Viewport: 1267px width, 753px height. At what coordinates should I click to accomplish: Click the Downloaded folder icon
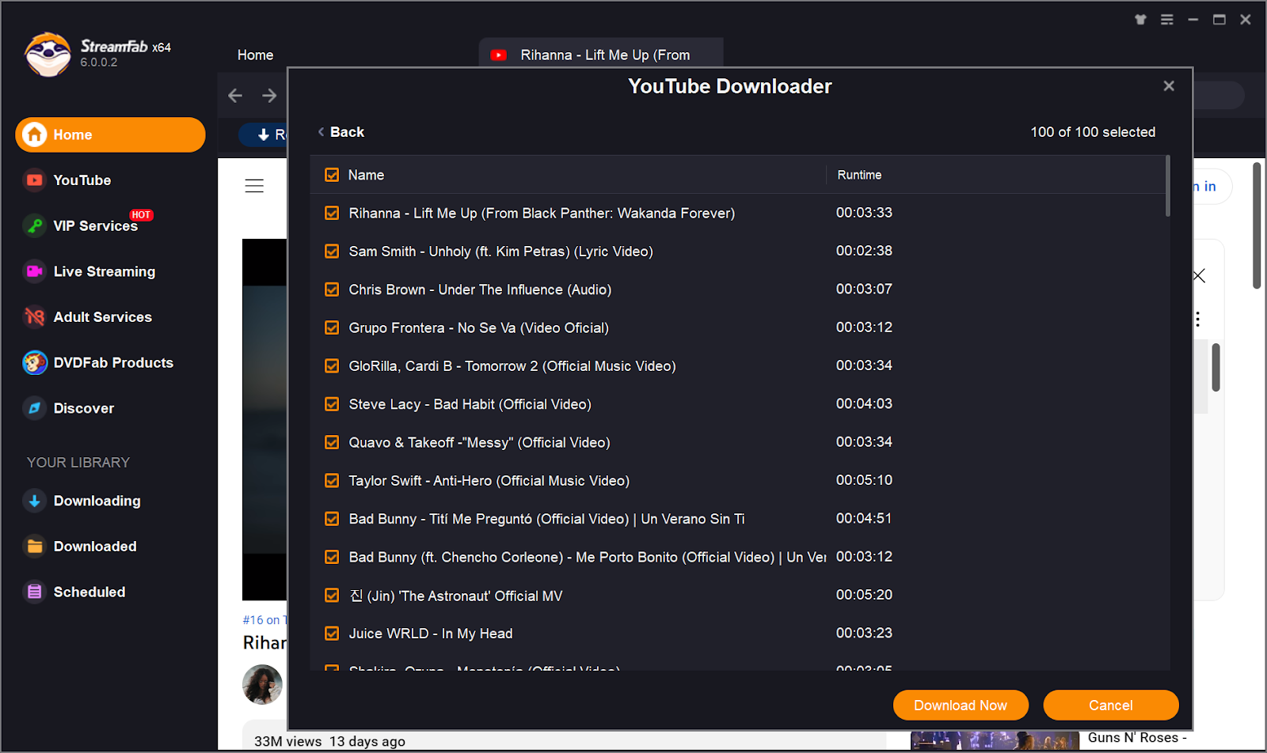point(34,547)
